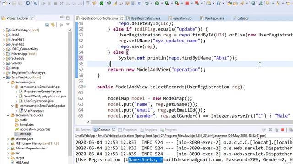The height and width of the screenshot is (164, 293).
Task: Open the Snippets view tab
Action: [148, 130]
